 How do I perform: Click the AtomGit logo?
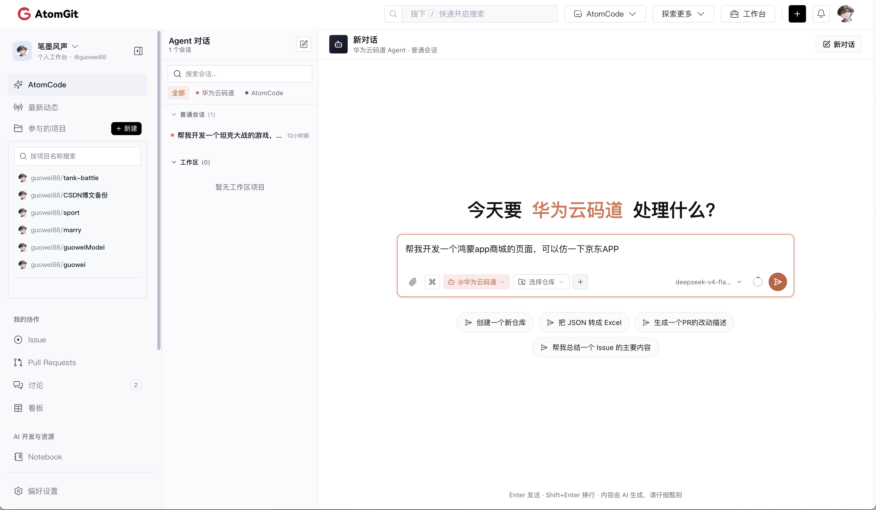pyautogui.click(x=48, y=14)
